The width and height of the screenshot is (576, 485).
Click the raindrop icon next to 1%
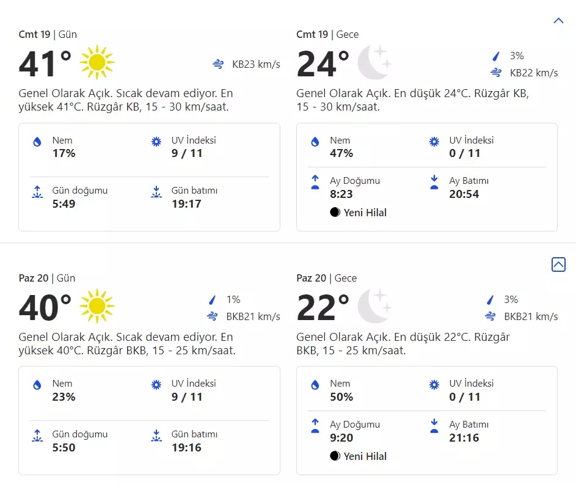213,300
